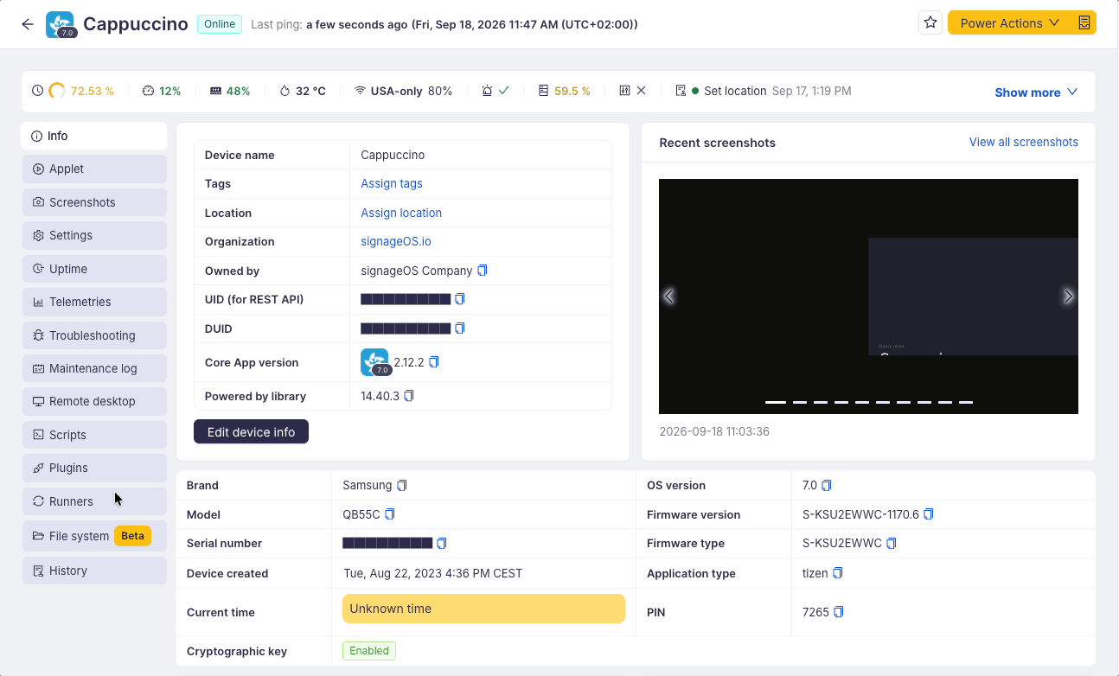Open the signageOS.io organization link
Screen dimensions: 1119x676
(x=396, y=242)
